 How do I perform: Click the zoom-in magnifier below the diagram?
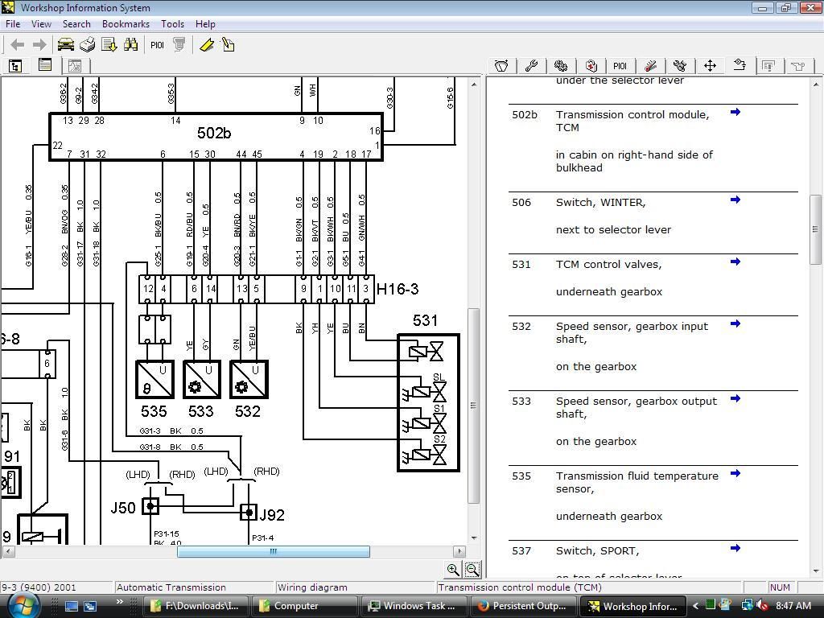453,569
